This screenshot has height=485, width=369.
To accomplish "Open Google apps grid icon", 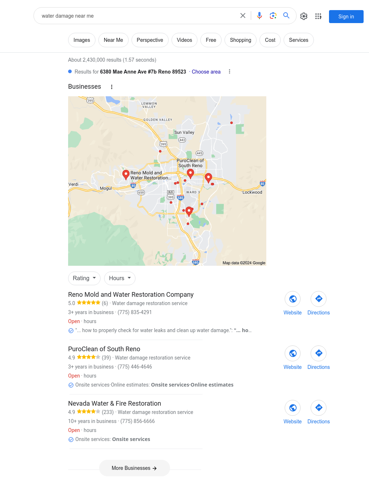I will pyautogui.click(x=318, y=16).
